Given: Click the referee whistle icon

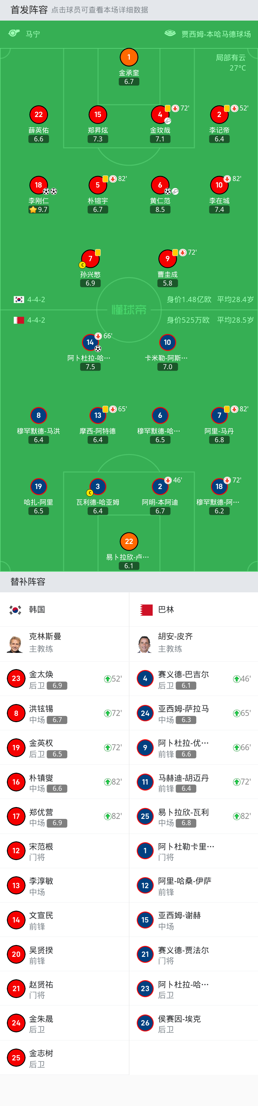Looking at the screenshot, I should 15,33.
